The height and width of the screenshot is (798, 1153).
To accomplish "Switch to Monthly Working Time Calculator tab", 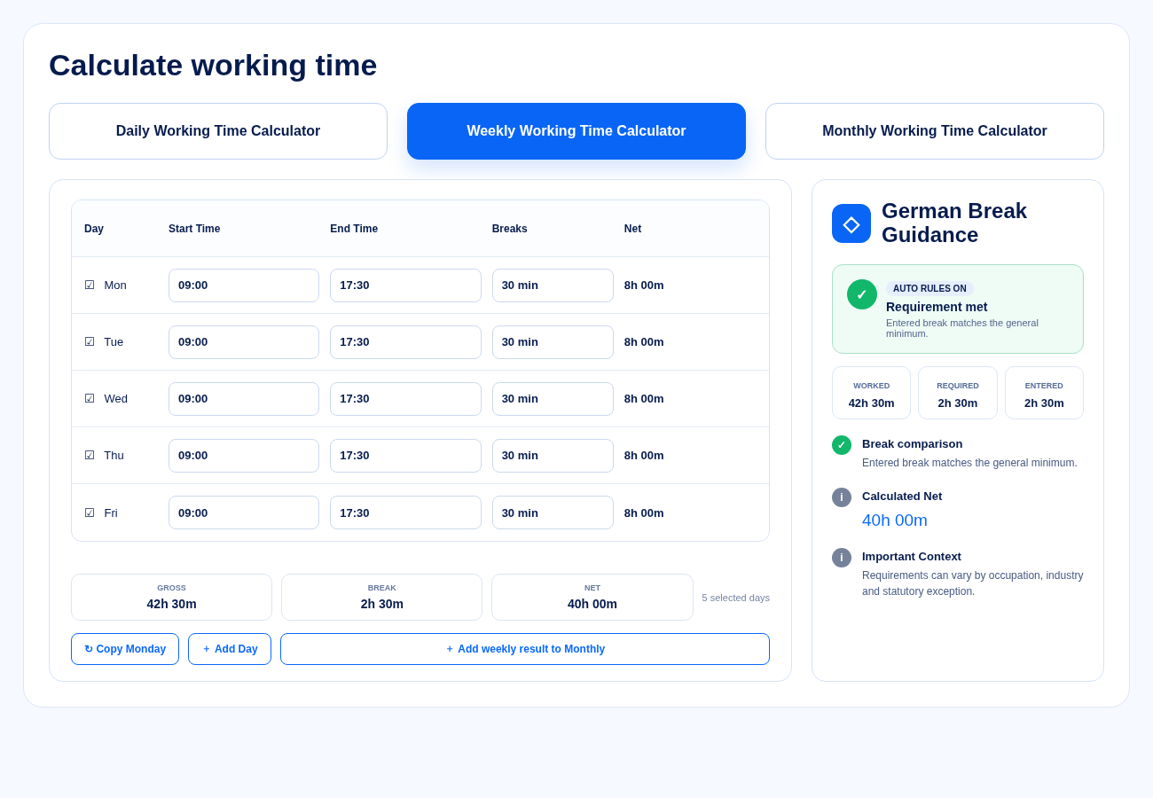I will [x=935, y=131].
